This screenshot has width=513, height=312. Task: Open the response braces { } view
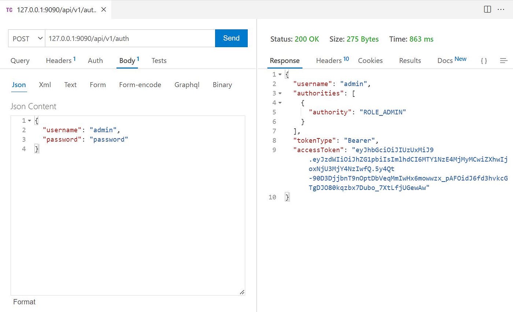[x=484, y=61]
